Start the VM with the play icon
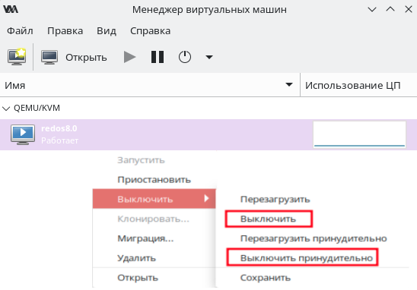Screen dimensions: 417x290 [x=129, y=57]
